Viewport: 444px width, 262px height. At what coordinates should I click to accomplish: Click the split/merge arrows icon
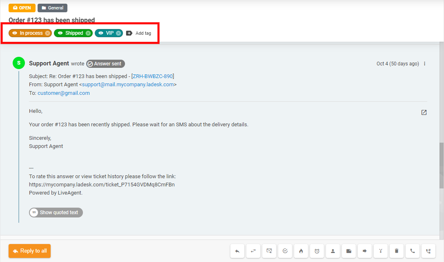click(381, 251)
